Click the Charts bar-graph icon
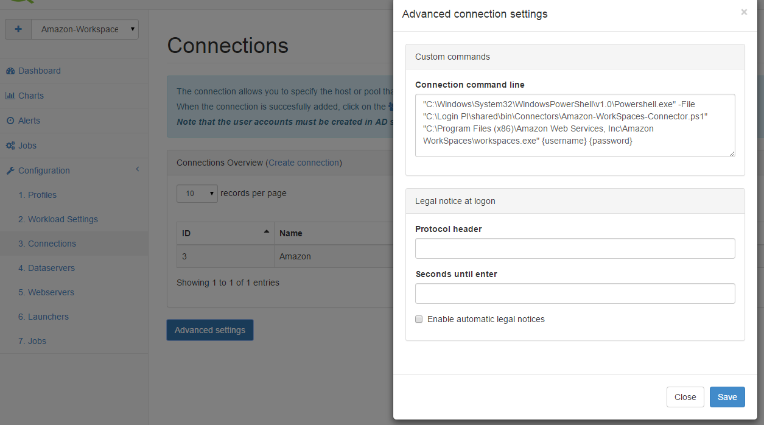Screen dimensions: 764x425 (x=10, y=96)
